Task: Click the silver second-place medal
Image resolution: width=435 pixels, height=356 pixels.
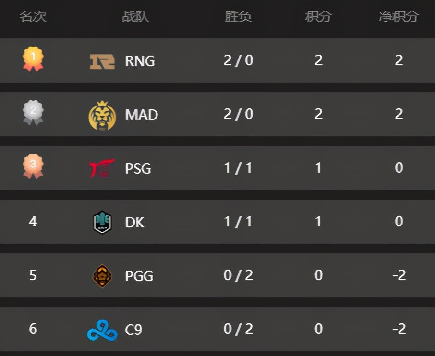Action: point(33,113)
